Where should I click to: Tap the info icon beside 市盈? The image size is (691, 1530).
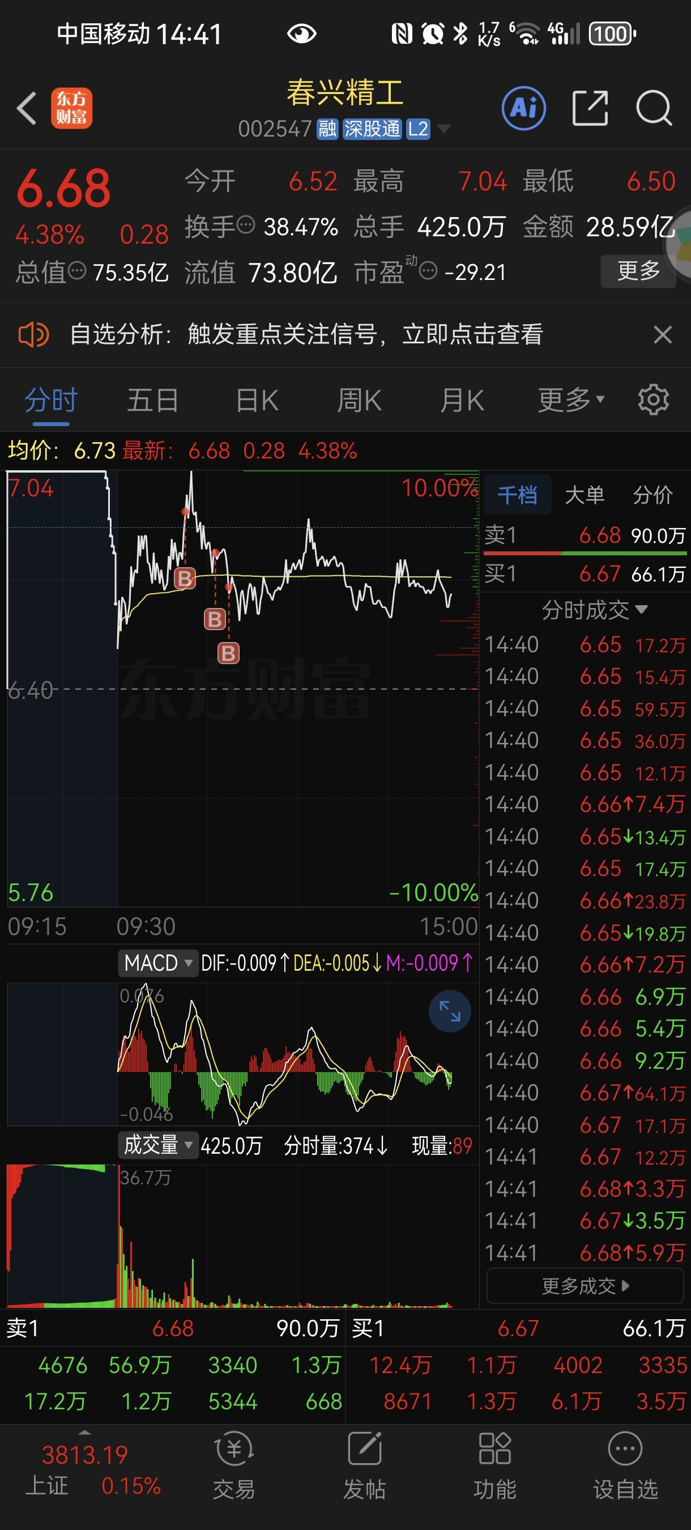pyautogui.click(x=428, y=271)
